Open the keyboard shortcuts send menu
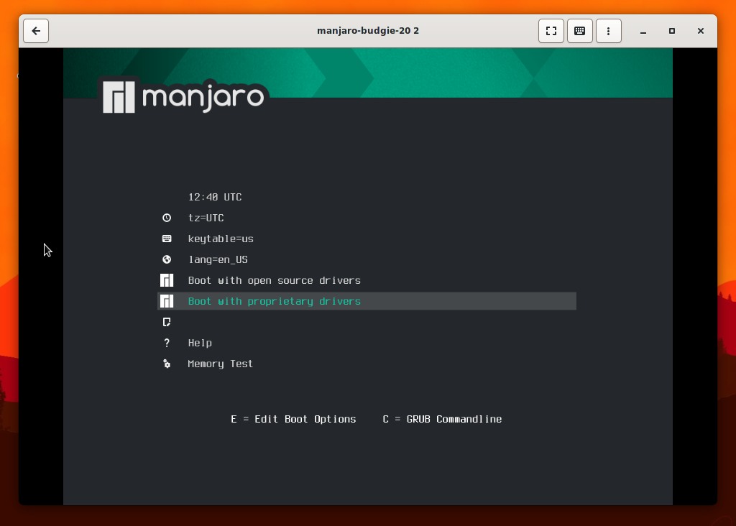 [x=580, y=31]
